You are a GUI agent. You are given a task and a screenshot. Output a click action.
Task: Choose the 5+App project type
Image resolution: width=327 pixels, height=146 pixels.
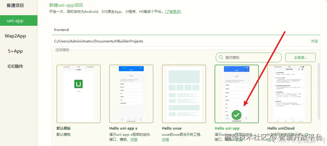point(15,51)
